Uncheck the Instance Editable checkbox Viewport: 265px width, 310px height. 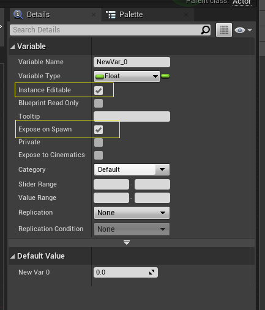click(x=99, y=90)
